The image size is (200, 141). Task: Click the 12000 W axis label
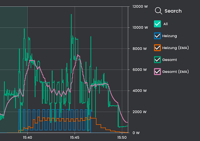pyautogui.click(x=140, y=7)
